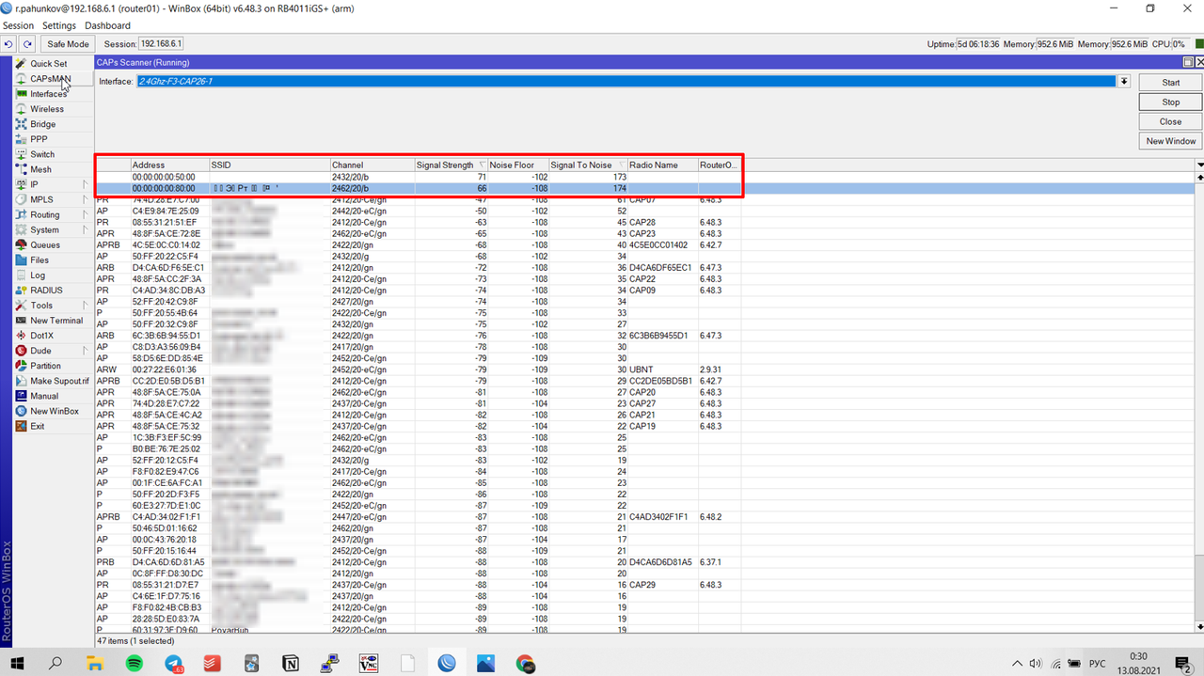Open the column selector dropdown beside the table header
Viewport: 1204px width, 676px height.
point(1199,165)
